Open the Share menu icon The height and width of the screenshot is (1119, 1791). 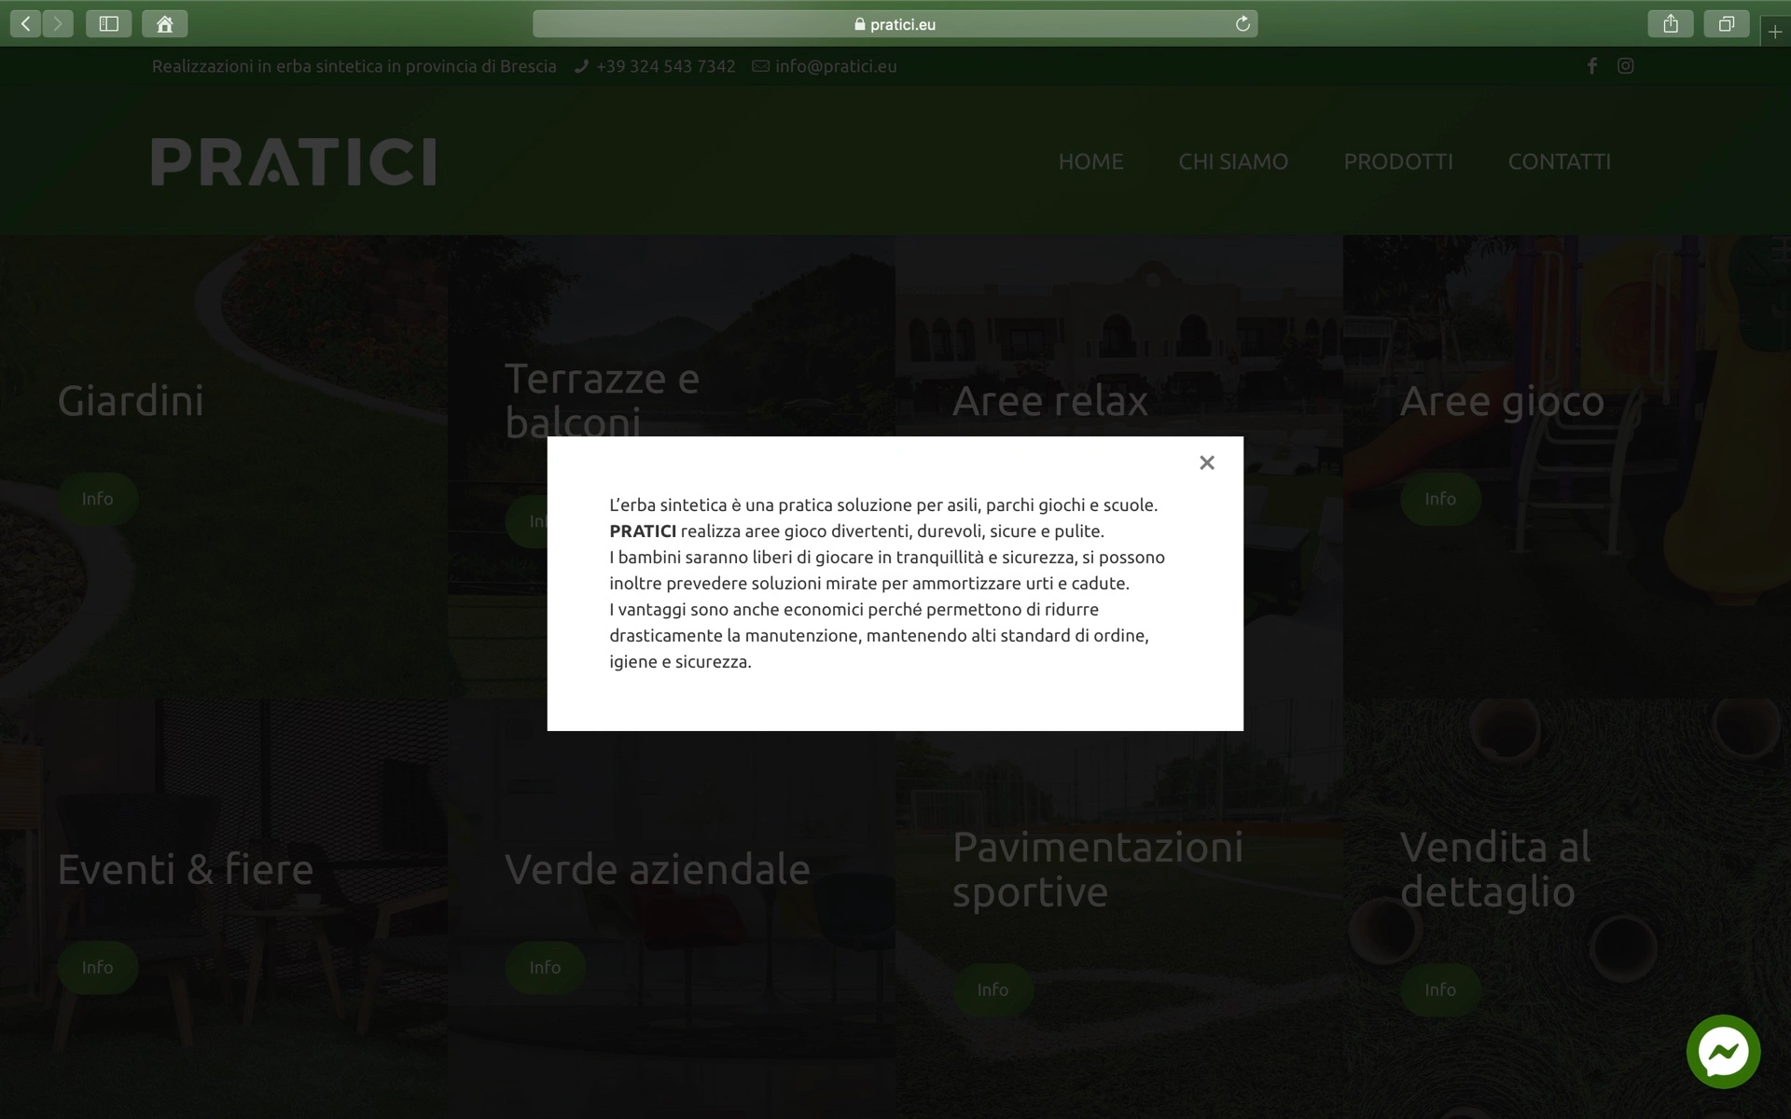(1671, 24)
